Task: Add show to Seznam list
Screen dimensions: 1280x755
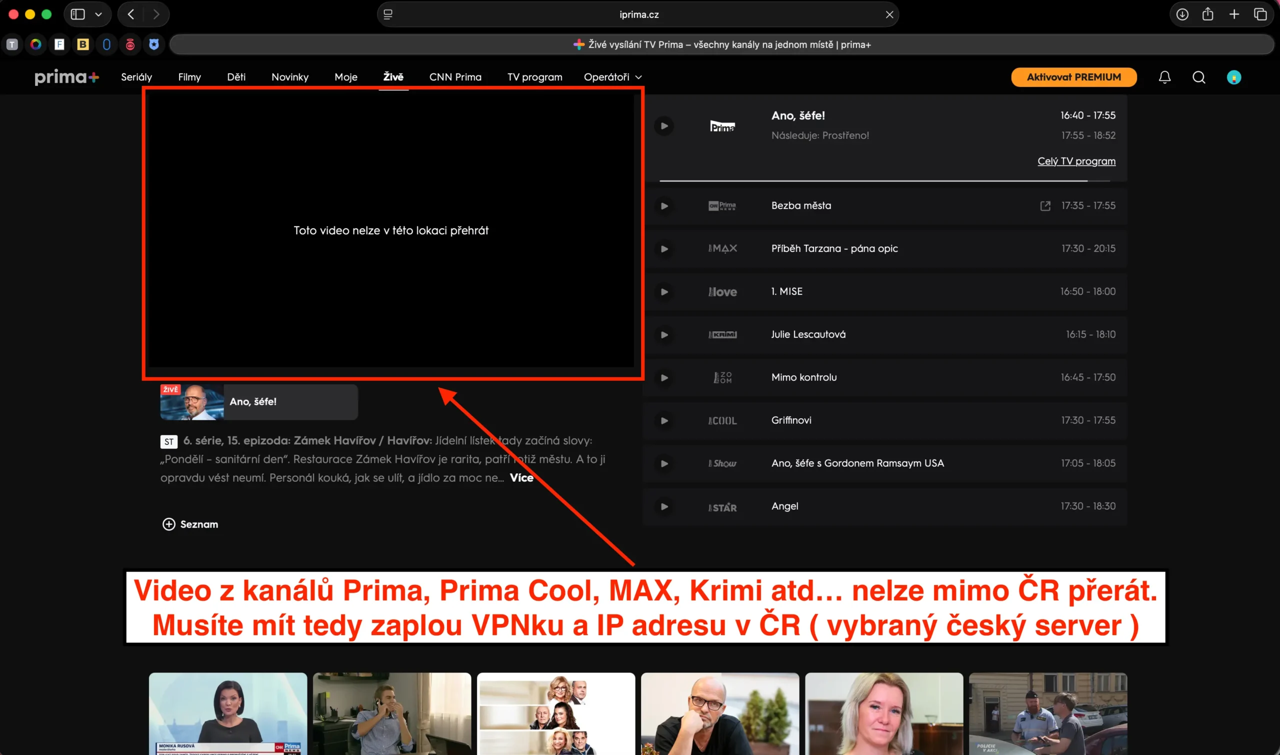Action: tap(190, 524)
